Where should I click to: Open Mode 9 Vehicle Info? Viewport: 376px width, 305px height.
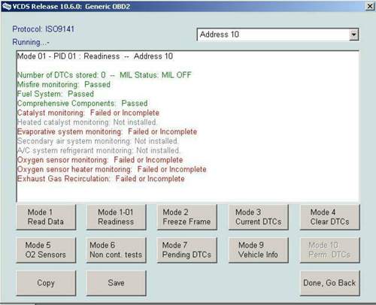[x=259, y=250]
